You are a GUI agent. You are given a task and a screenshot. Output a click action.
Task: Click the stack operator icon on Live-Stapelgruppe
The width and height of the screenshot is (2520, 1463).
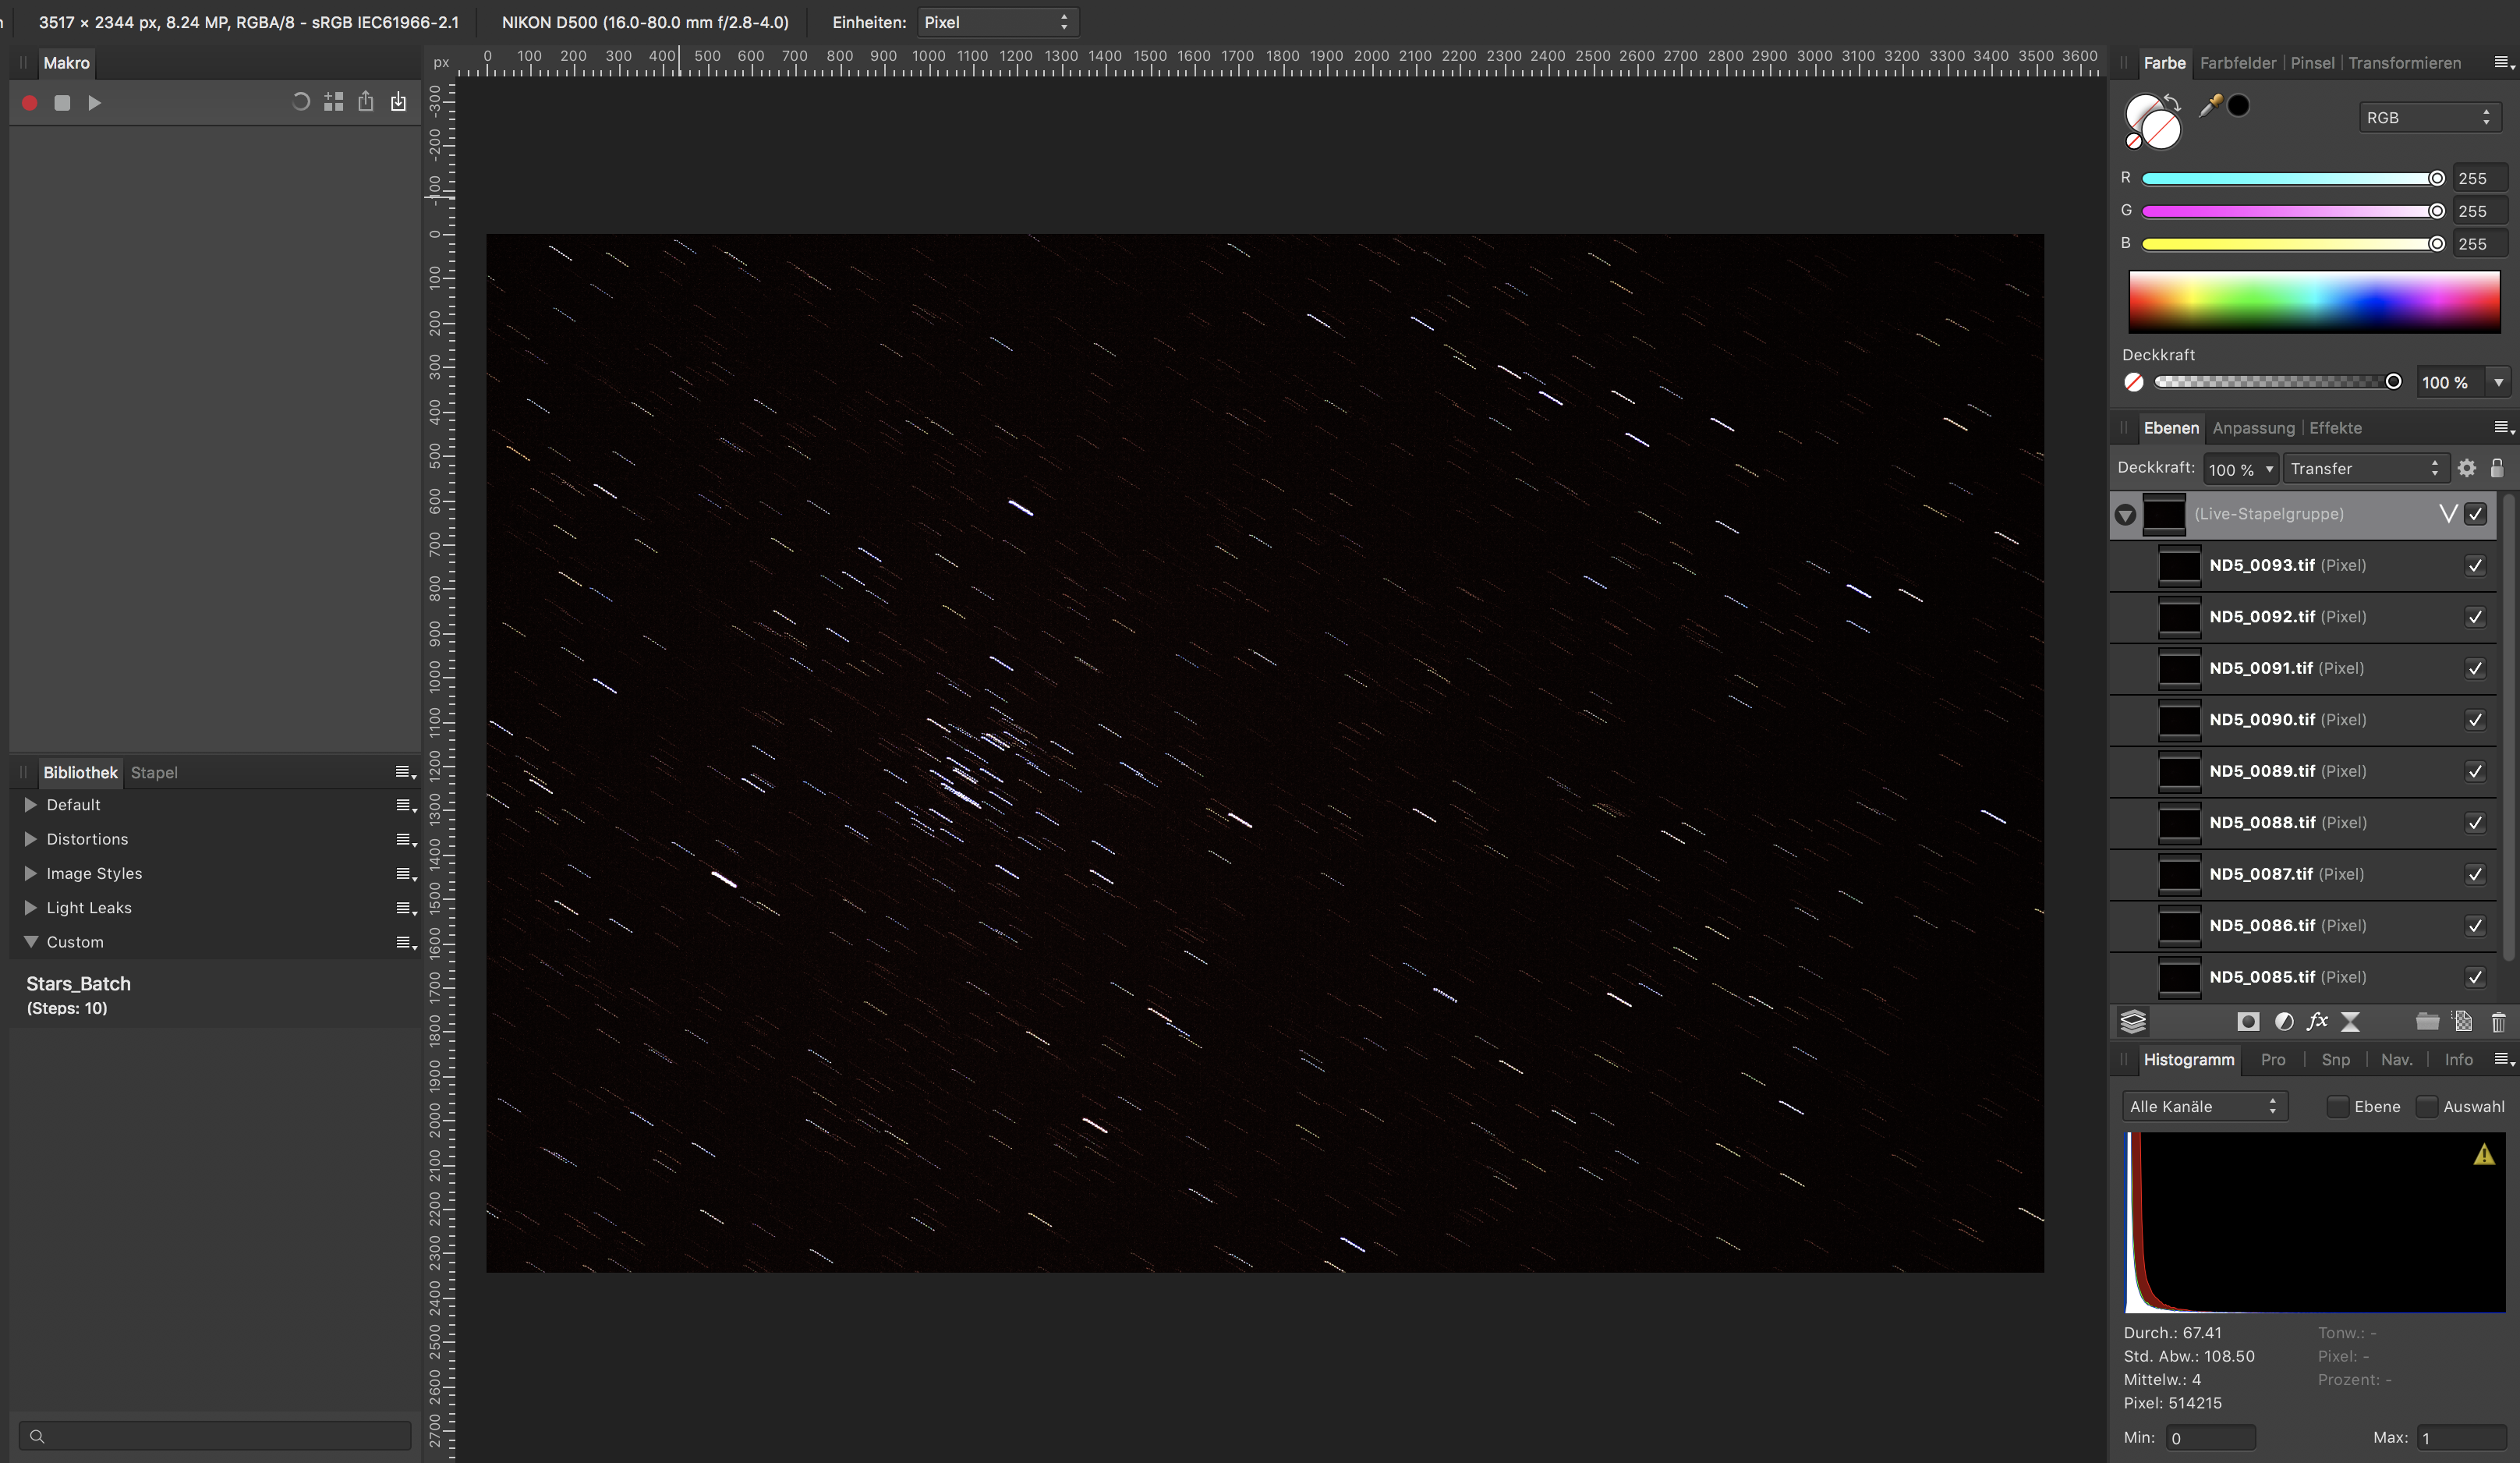point(2448,514)
